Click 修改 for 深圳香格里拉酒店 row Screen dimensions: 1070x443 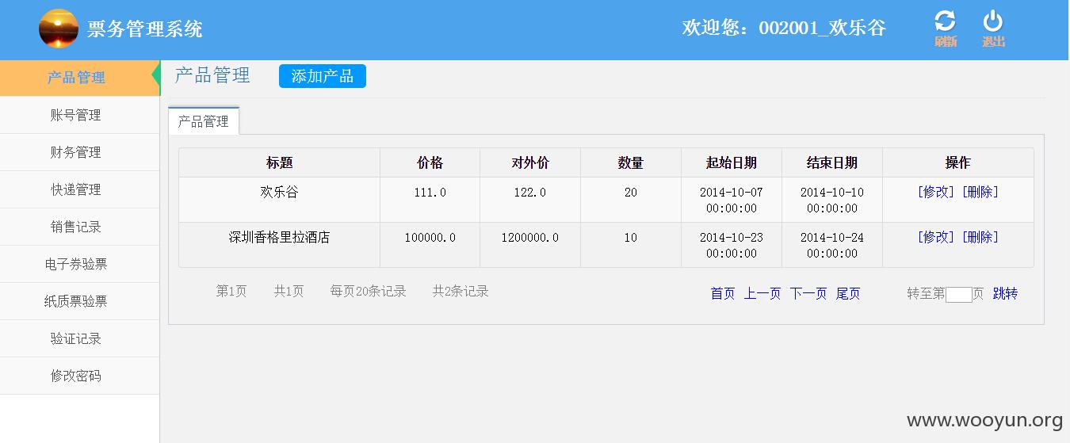936,237
